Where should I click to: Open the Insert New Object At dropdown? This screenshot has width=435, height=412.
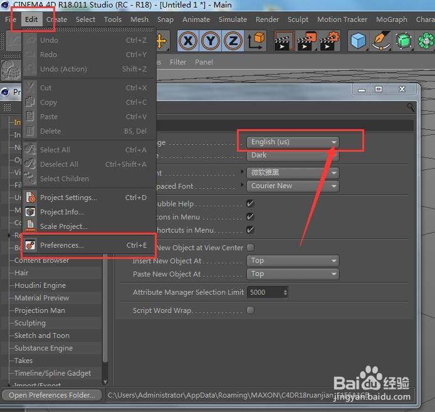(293, 261)
